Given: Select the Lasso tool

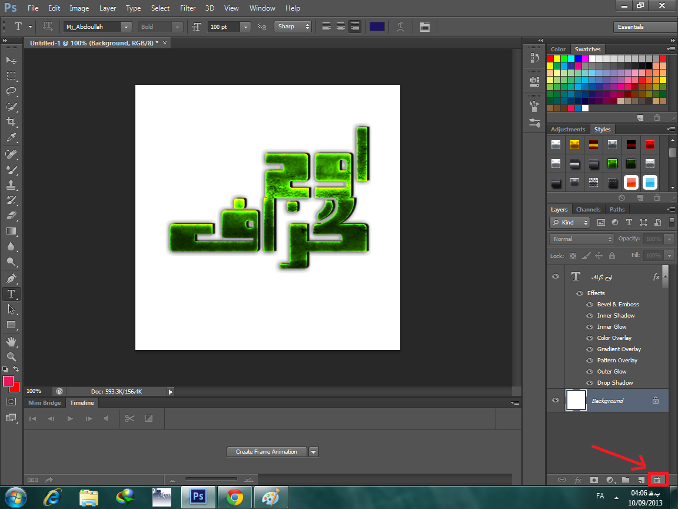Looking at the screenshot, I should click(x=11, y=91).
